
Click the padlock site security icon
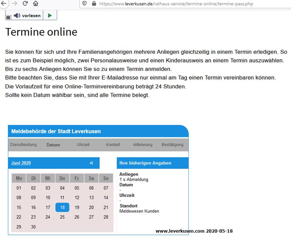(94, 4)
